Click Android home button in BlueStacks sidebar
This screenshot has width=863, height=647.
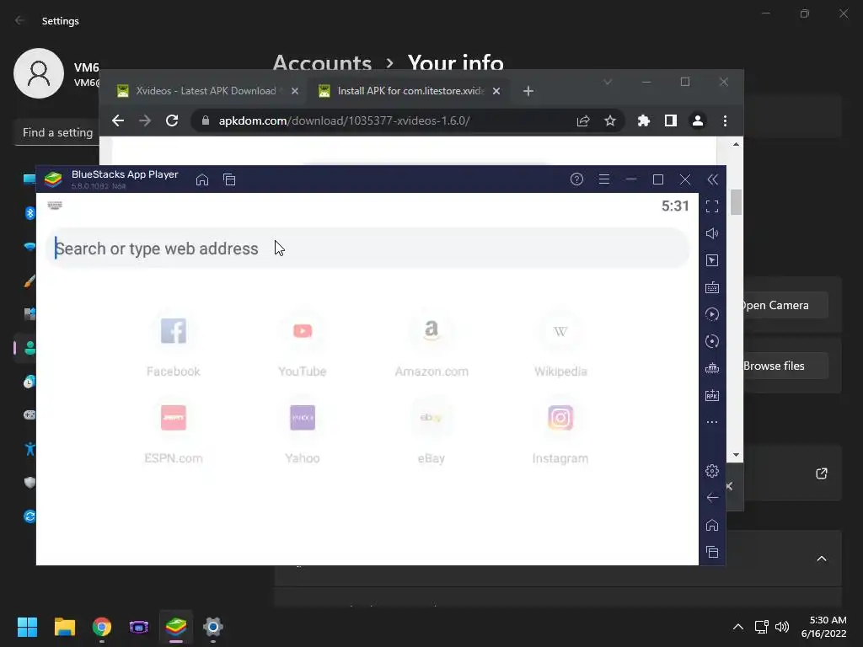(712, 525)
